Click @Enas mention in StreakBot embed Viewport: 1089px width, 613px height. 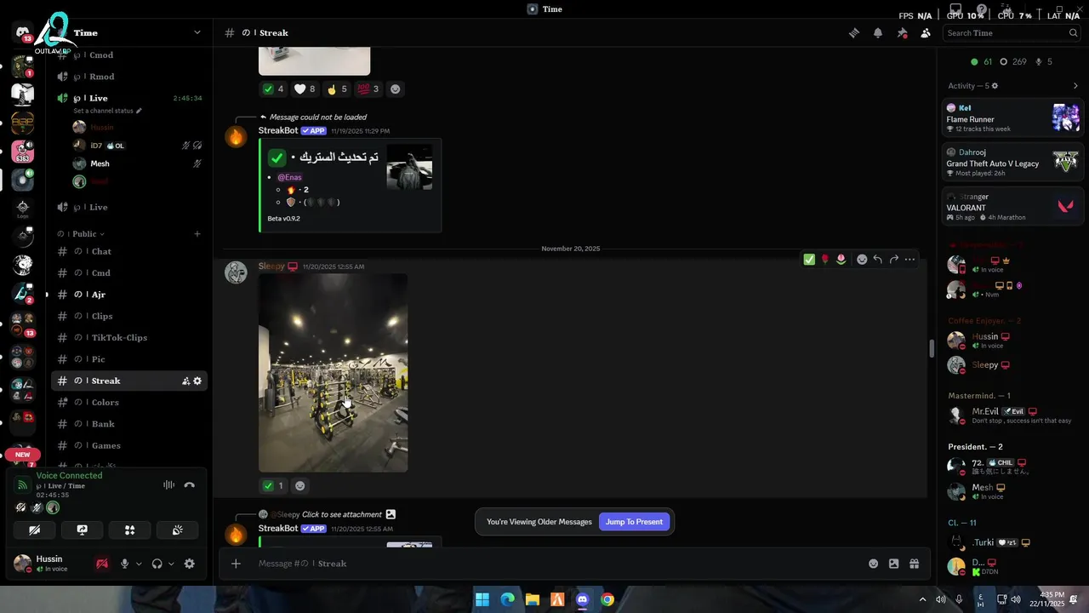pos(289,177)
